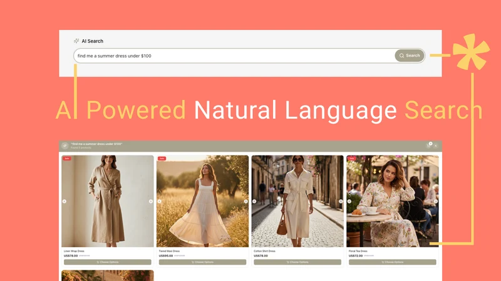
Task: Open the Cotton Shirt Dress product image
Action: click(297, 201)
